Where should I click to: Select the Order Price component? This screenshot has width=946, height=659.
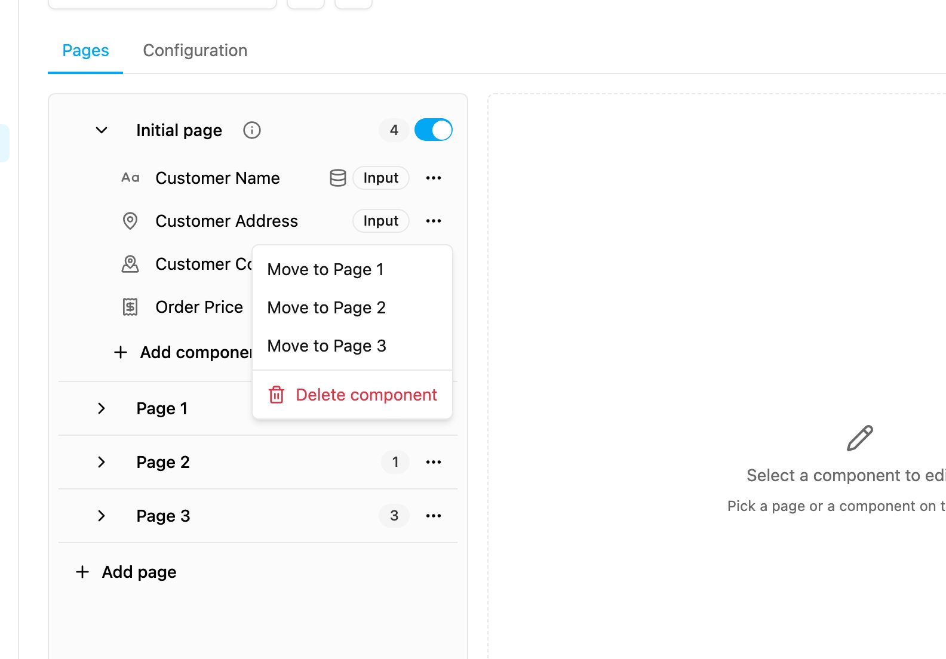199,307
